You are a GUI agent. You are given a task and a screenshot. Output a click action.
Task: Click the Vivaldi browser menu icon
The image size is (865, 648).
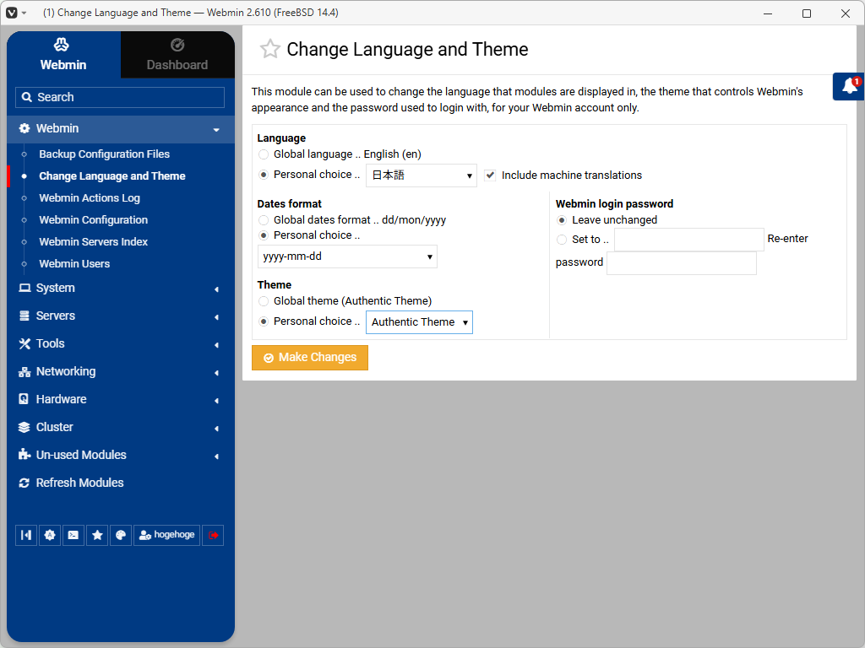(x=12, y=13)
